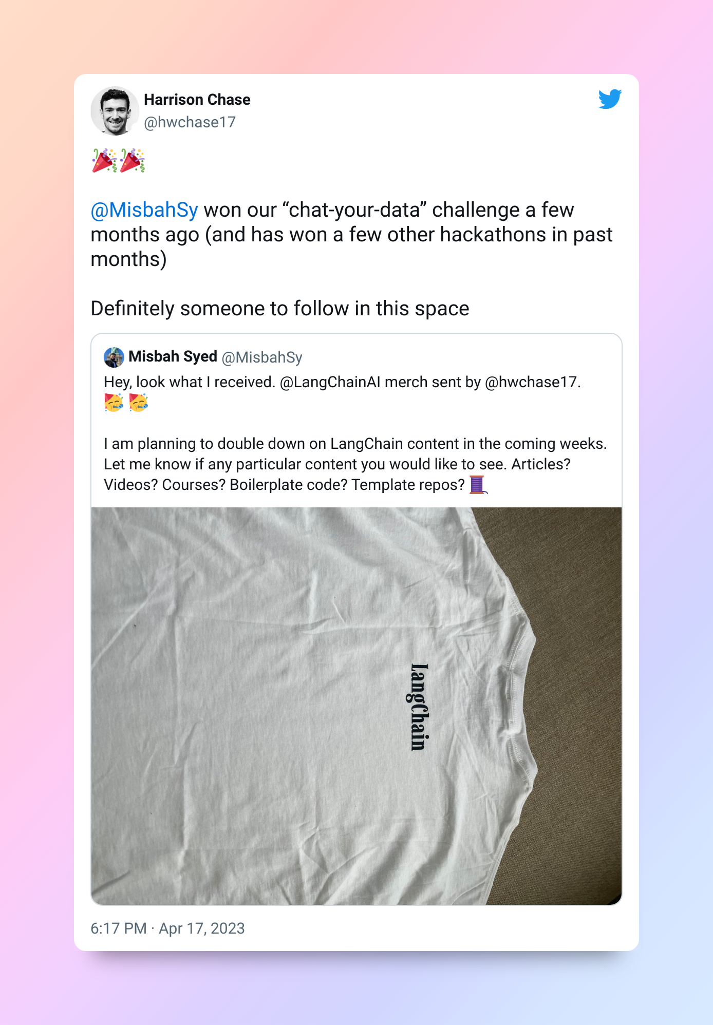The image size is (713, 1025).
Task: Open the @MisbahSy mention link
Action: pos(144,210)
